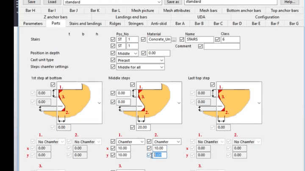Open the Landings end bars tab
The image size is (305, 171).
(x=131, y=17)
